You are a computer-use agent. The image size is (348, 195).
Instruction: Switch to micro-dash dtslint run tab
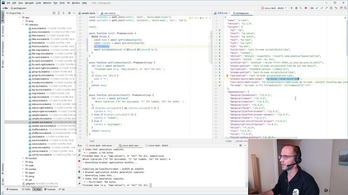click(x=158, y=146)
